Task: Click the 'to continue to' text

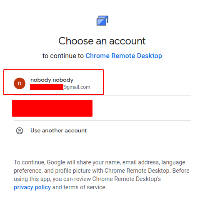Action: (63, 56)
